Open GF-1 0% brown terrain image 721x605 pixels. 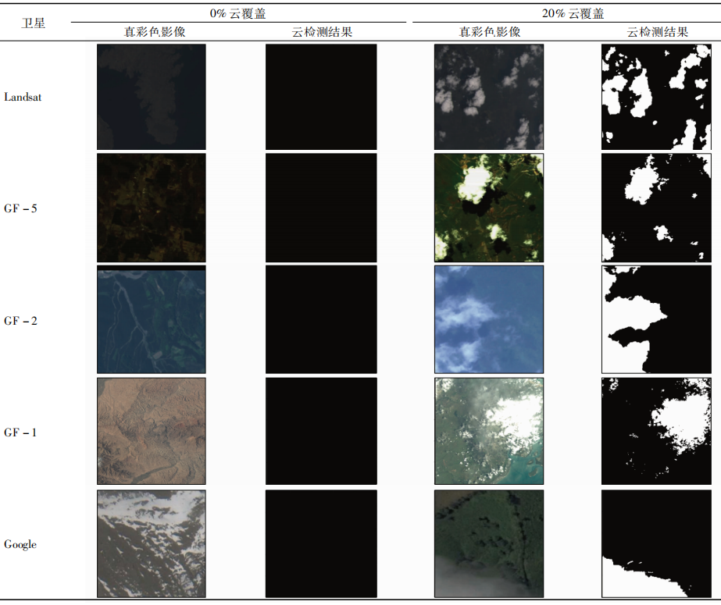click(152, 431)
